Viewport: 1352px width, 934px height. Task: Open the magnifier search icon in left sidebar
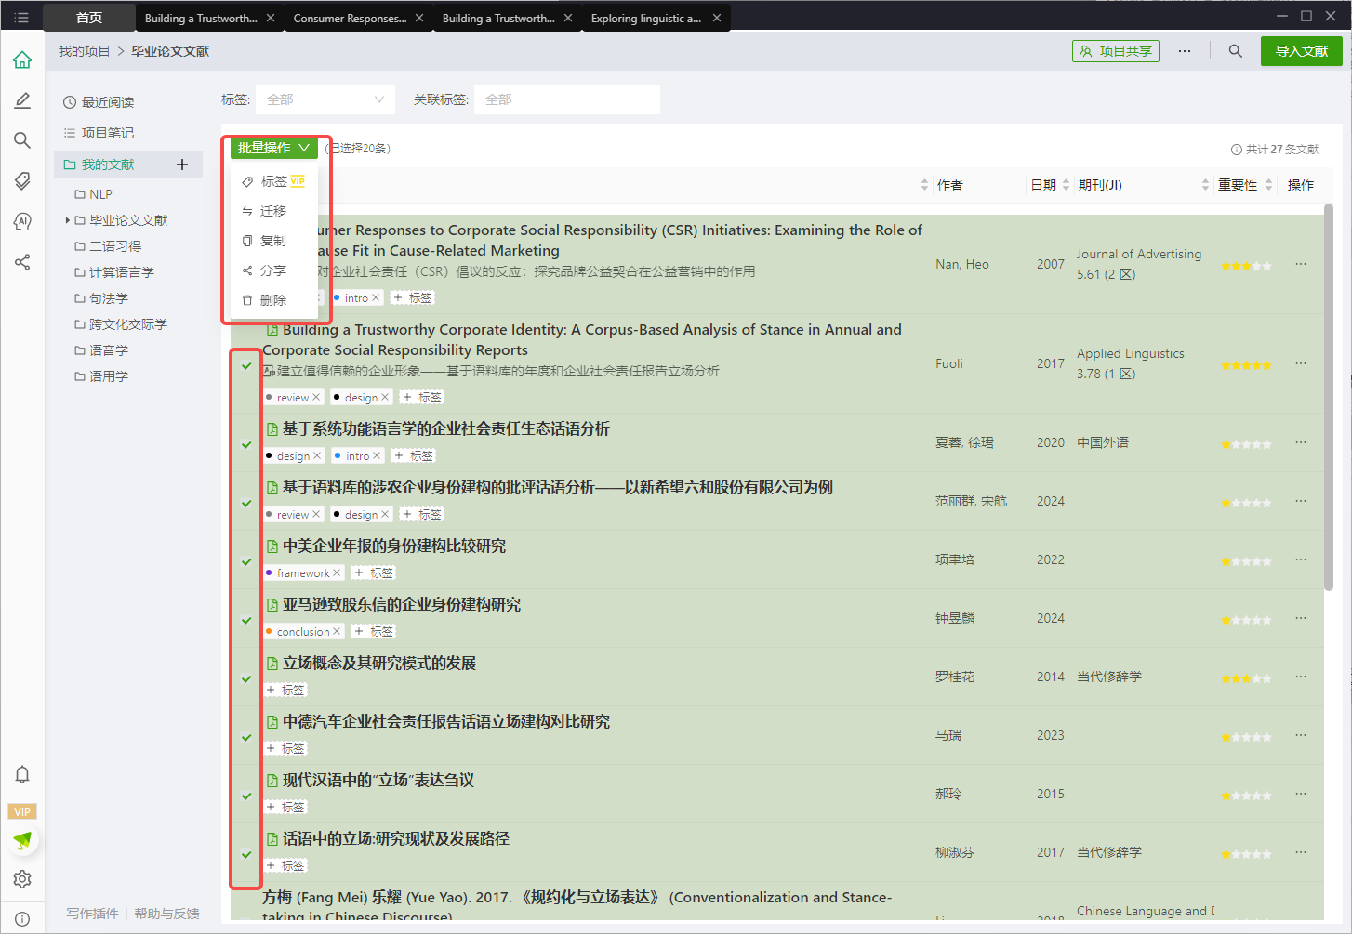22,140
